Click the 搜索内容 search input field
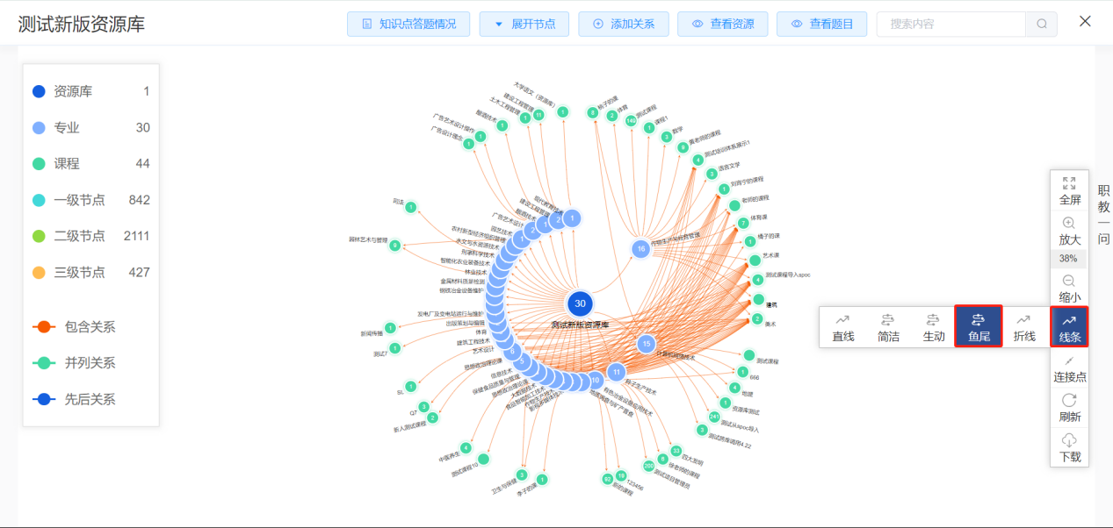 (950, 24)
